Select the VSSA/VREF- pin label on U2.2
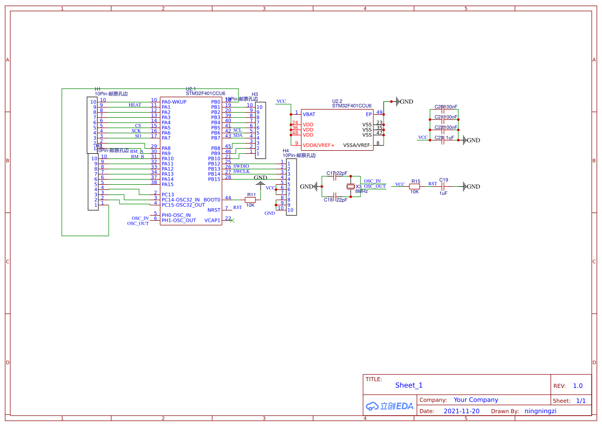This screenshot has width=602, height=426. (x=357, y=145)
